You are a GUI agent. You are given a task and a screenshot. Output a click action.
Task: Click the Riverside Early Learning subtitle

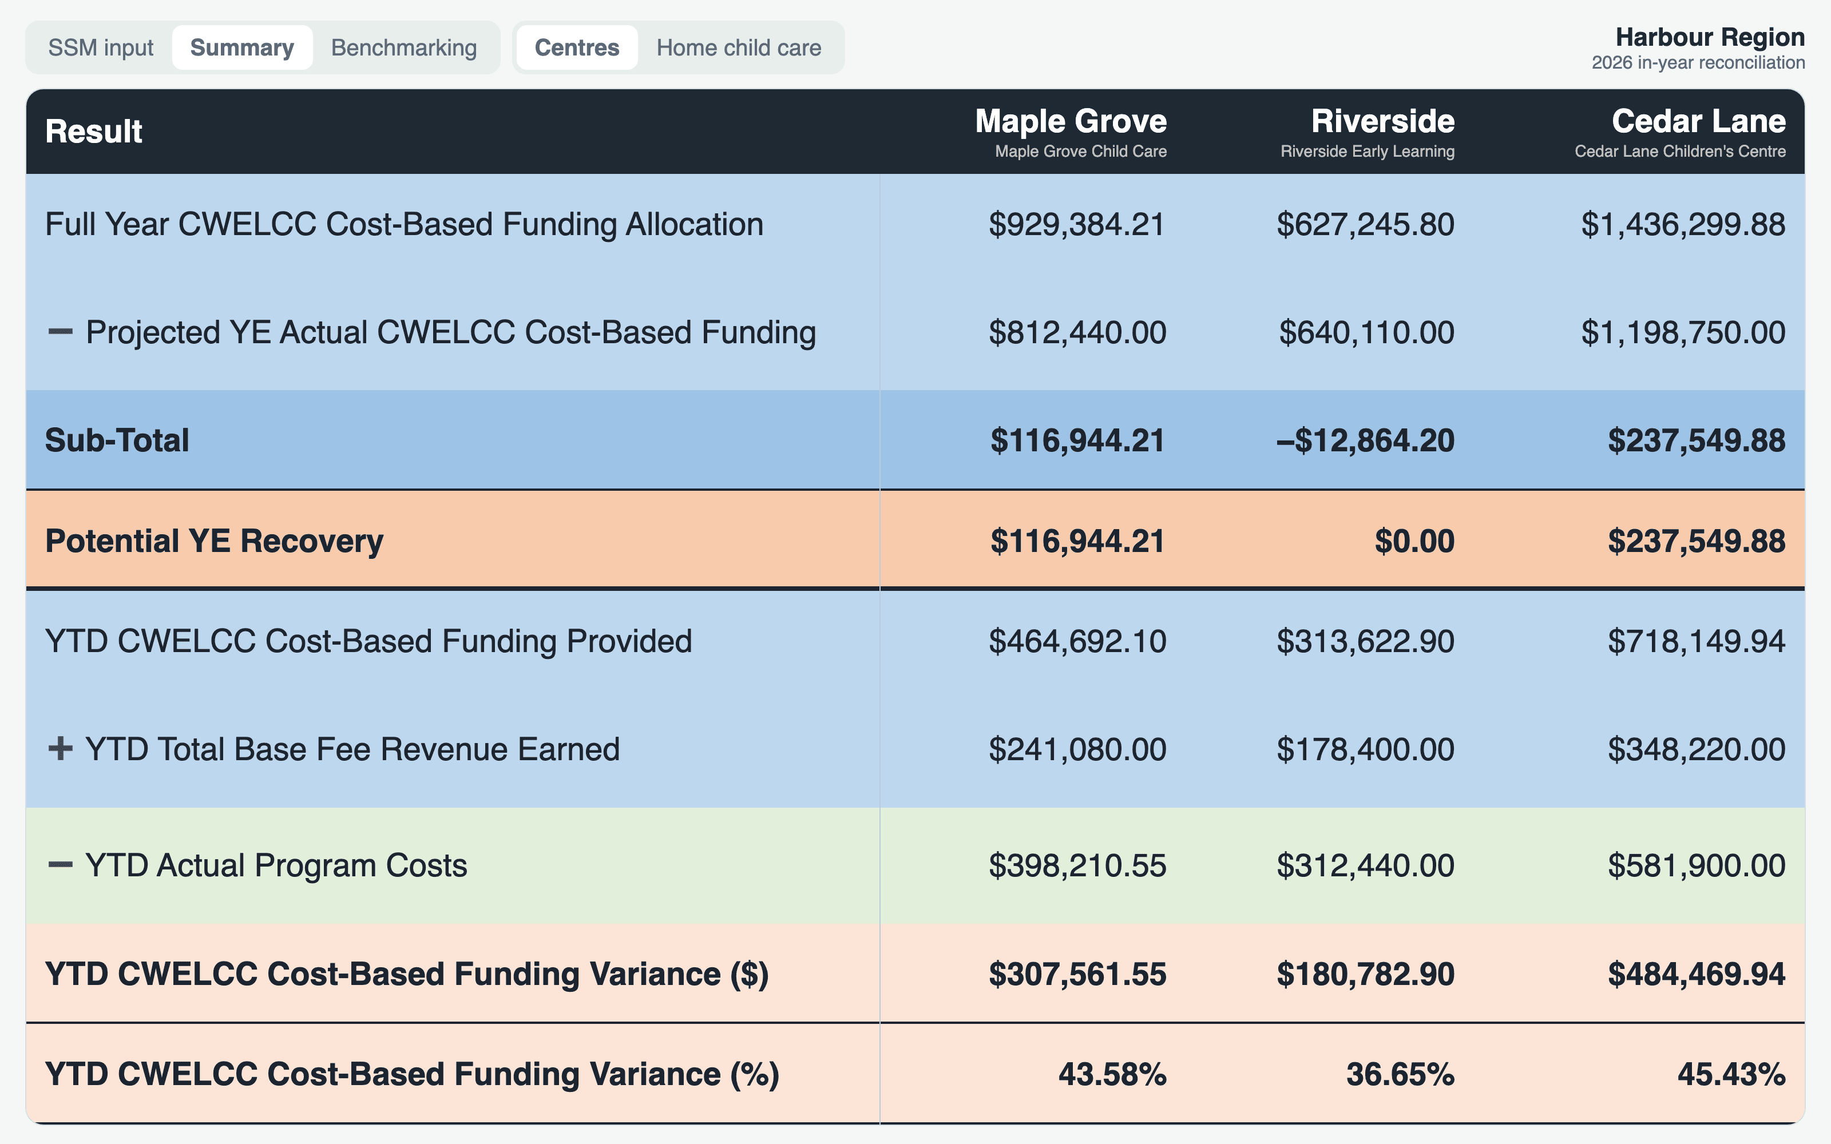(x=1367, y=152)
